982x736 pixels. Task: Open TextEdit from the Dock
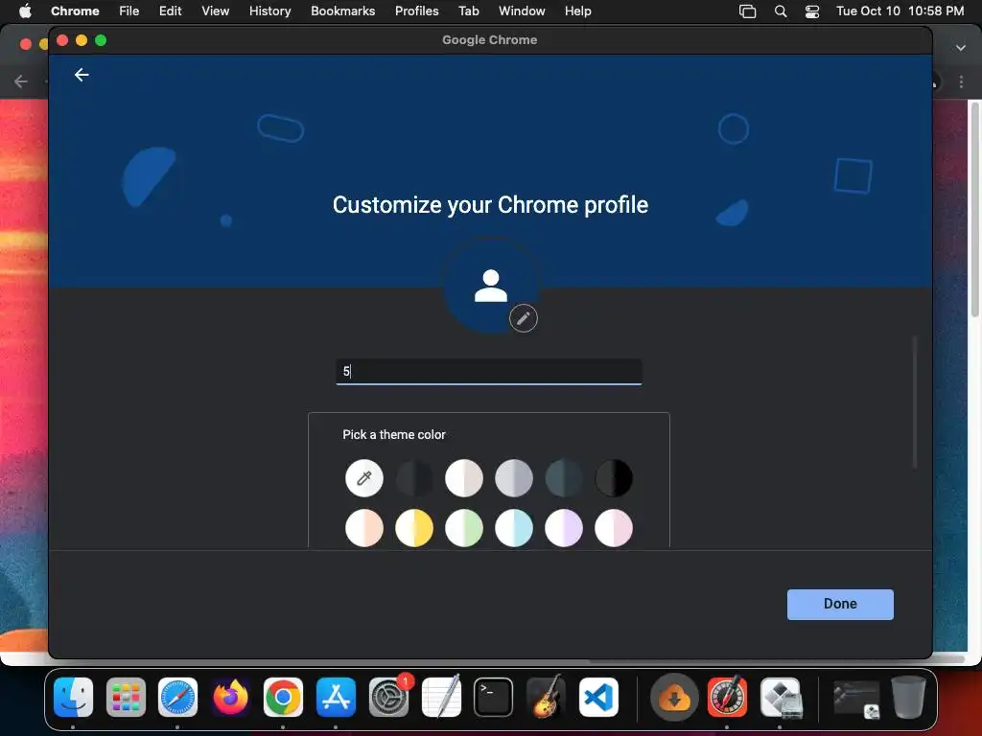pyautogui.click(x=441, y=696)
